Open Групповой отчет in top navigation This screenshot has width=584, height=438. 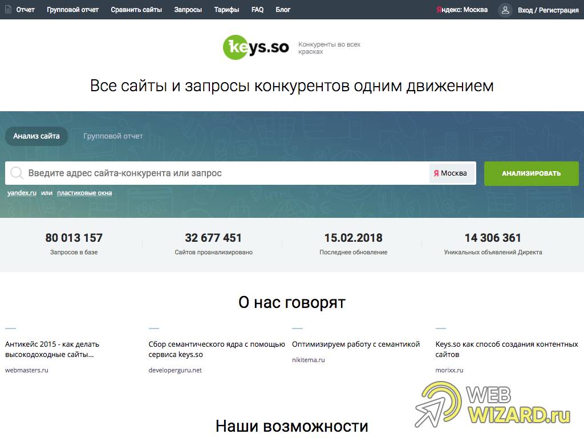(x=72, y=10)
